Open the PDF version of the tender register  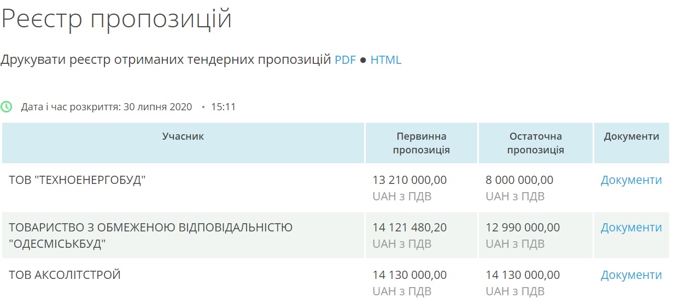345,59
